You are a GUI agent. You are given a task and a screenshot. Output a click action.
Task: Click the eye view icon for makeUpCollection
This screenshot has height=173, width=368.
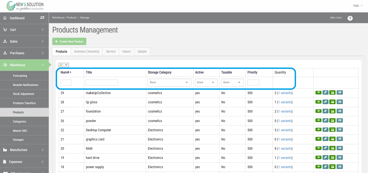pyautogui.click(x=318, y=92)
